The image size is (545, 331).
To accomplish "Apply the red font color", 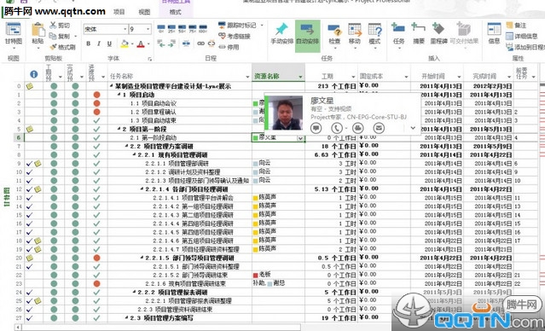I will pyautogui.click(x=141, y=44).
